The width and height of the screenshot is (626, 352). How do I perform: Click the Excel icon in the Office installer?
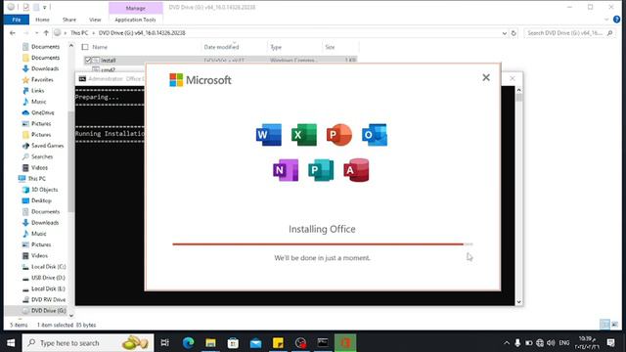coord(304,135)
